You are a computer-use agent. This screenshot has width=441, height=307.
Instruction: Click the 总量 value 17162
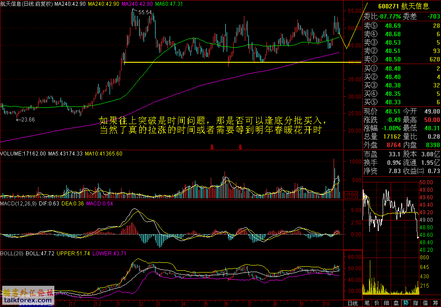click(393, 136)
